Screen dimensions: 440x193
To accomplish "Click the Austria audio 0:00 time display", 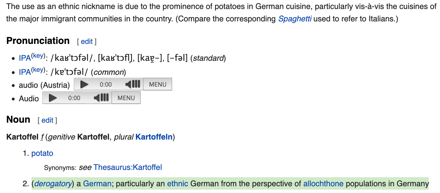I will pos(106,84).
